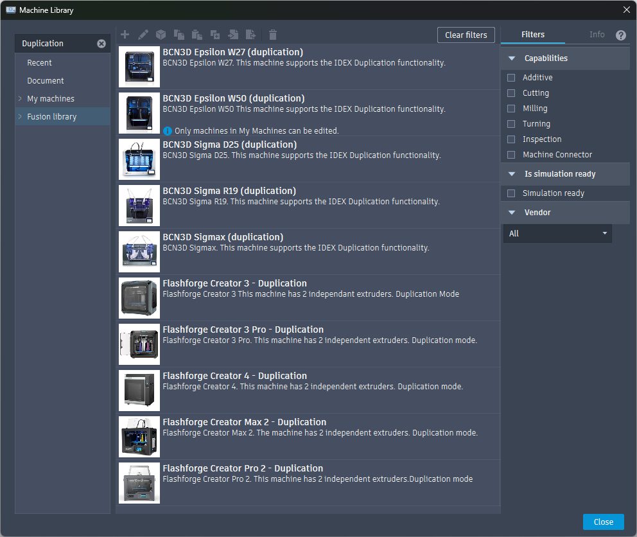
Task: Check the Milling capability filter
Action: pyautogui.click(x=511, y=109)
